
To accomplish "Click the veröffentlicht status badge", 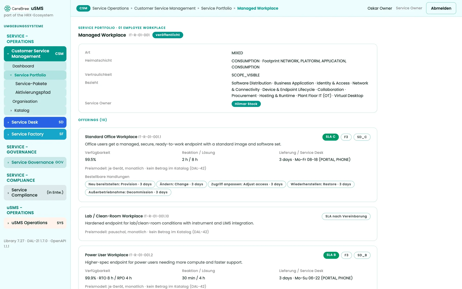I will [x=168, y=35].
